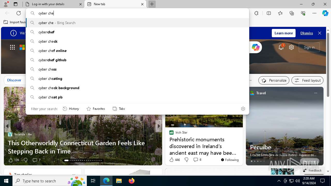Screen dimensions: 331x186
Task: Toggle the split screen icon
Action: 269,13
